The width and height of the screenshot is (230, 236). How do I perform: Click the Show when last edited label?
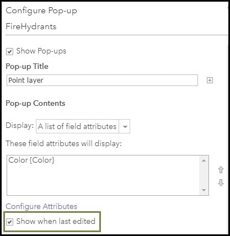56,221
